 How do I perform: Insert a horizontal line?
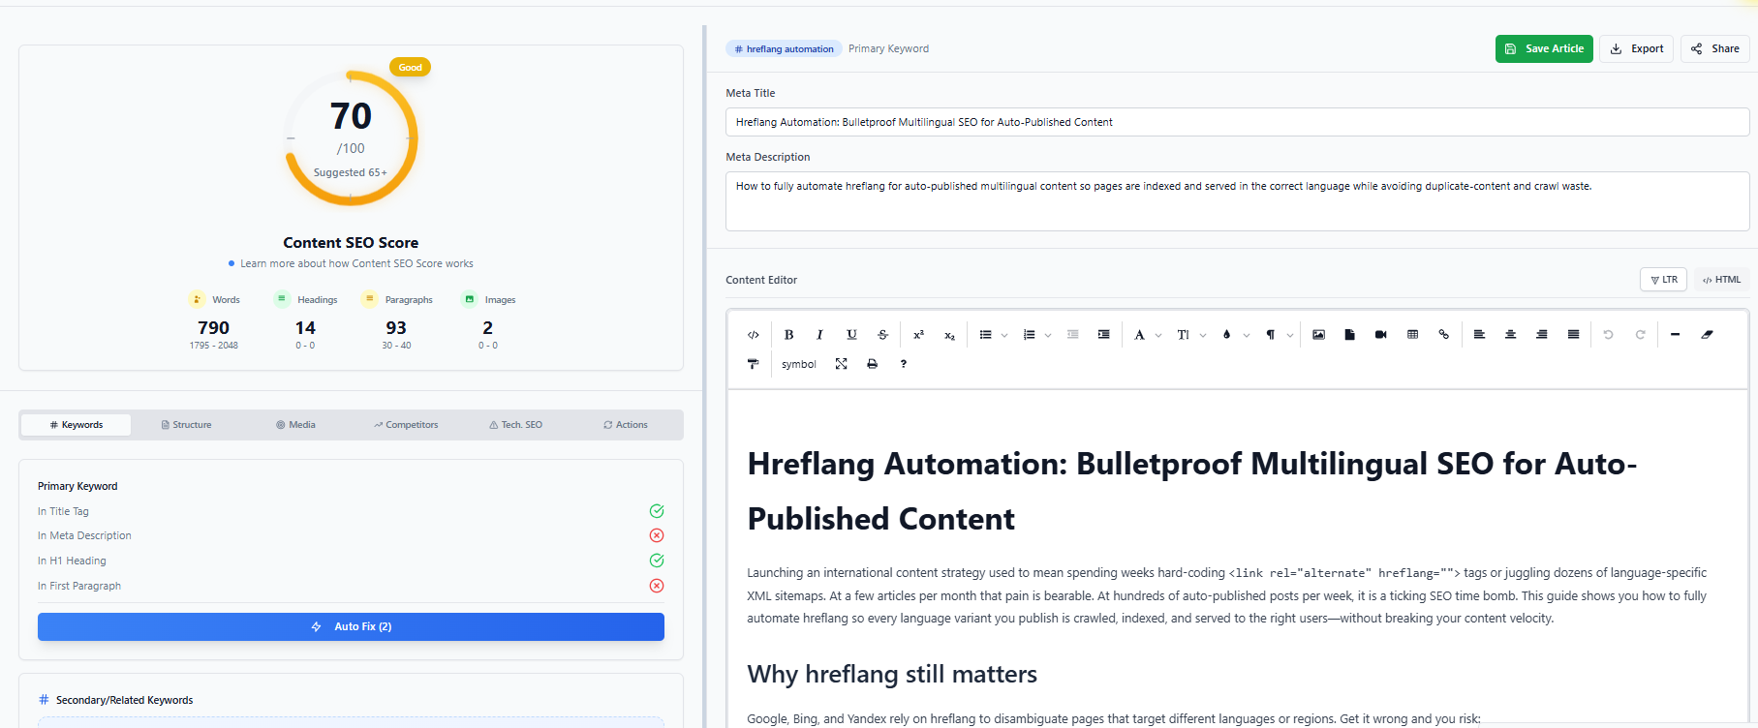click(x=1675, y=335)
